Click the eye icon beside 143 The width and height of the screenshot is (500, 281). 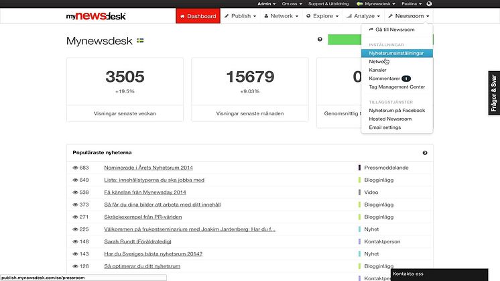click(x=75, y=254)
